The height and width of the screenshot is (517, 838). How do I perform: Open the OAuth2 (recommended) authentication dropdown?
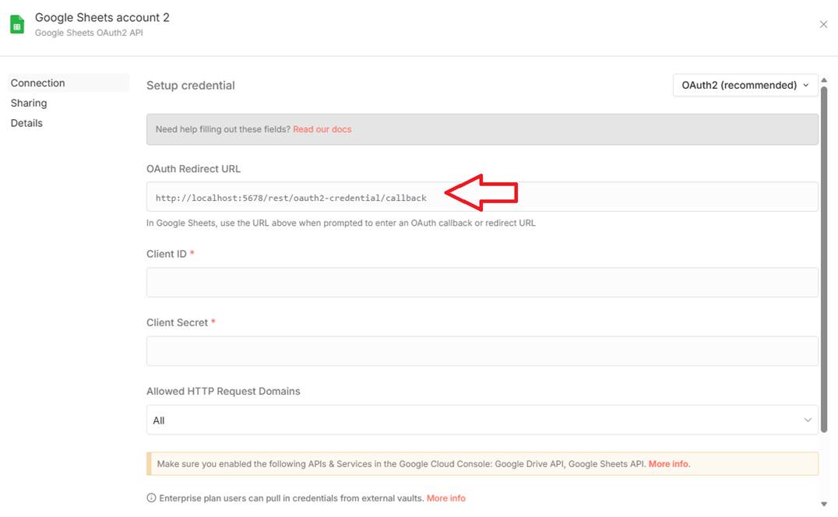pyautogui.click(x=745, y=86)
